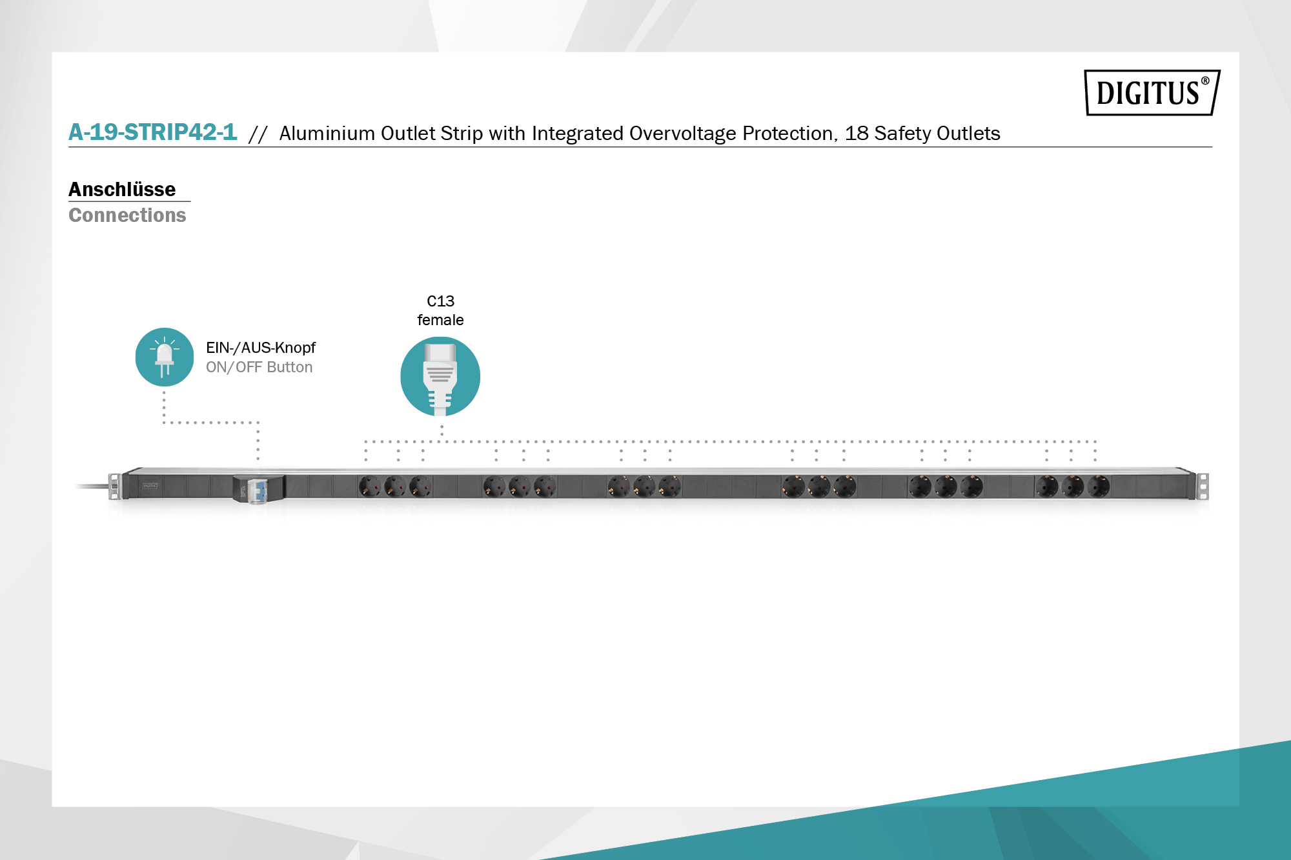This screenshot has width=1291, height=860.
Task: Click the 'ON/OFF Button' gray label
Action: pos(259,367)
